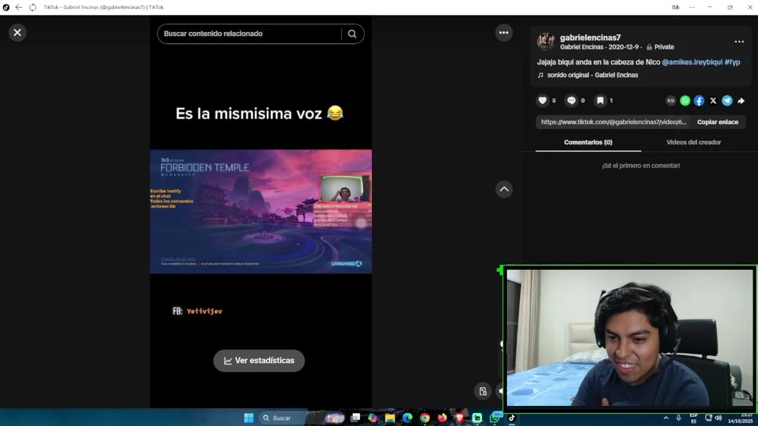
Task: Reload the TikTok page
Action: (33, 7)
